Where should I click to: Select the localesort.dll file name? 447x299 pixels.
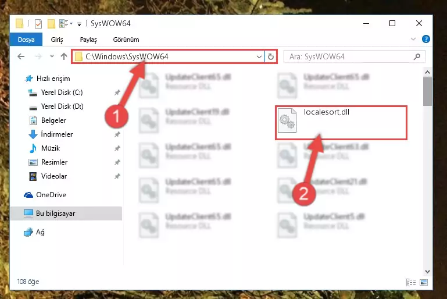(x=327, y=112)
